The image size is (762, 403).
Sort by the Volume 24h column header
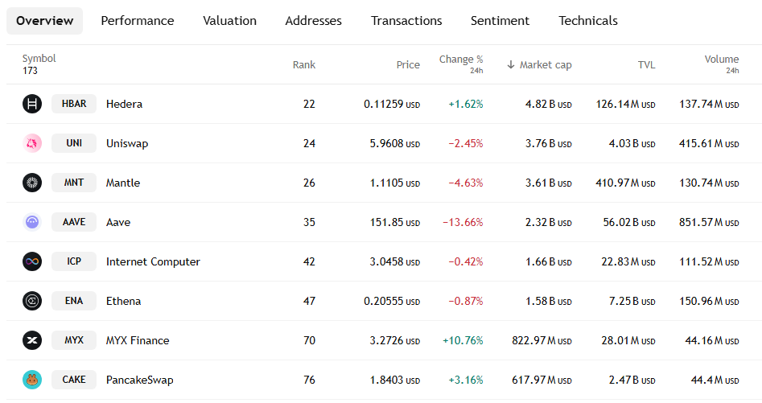coord(721,60)
